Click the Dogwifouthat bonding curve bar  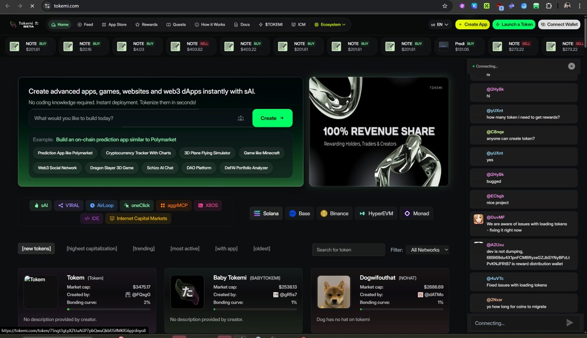[x=402, y=309]
